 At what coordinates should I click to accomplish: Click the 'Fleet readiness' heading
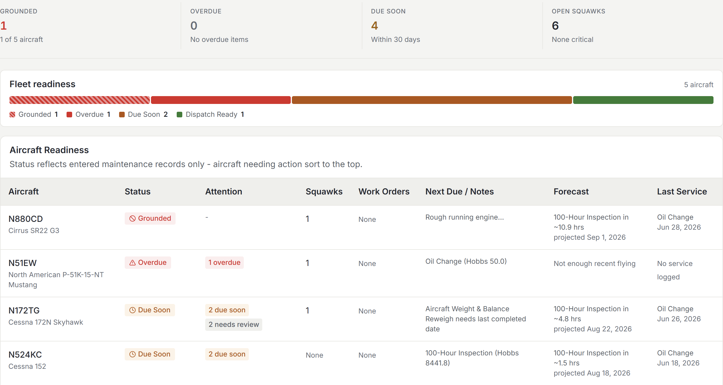pyautogui.click(x=43, y=84)
